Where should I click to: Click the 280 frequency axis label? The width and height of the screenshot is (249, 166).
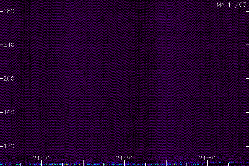point(9,11)
